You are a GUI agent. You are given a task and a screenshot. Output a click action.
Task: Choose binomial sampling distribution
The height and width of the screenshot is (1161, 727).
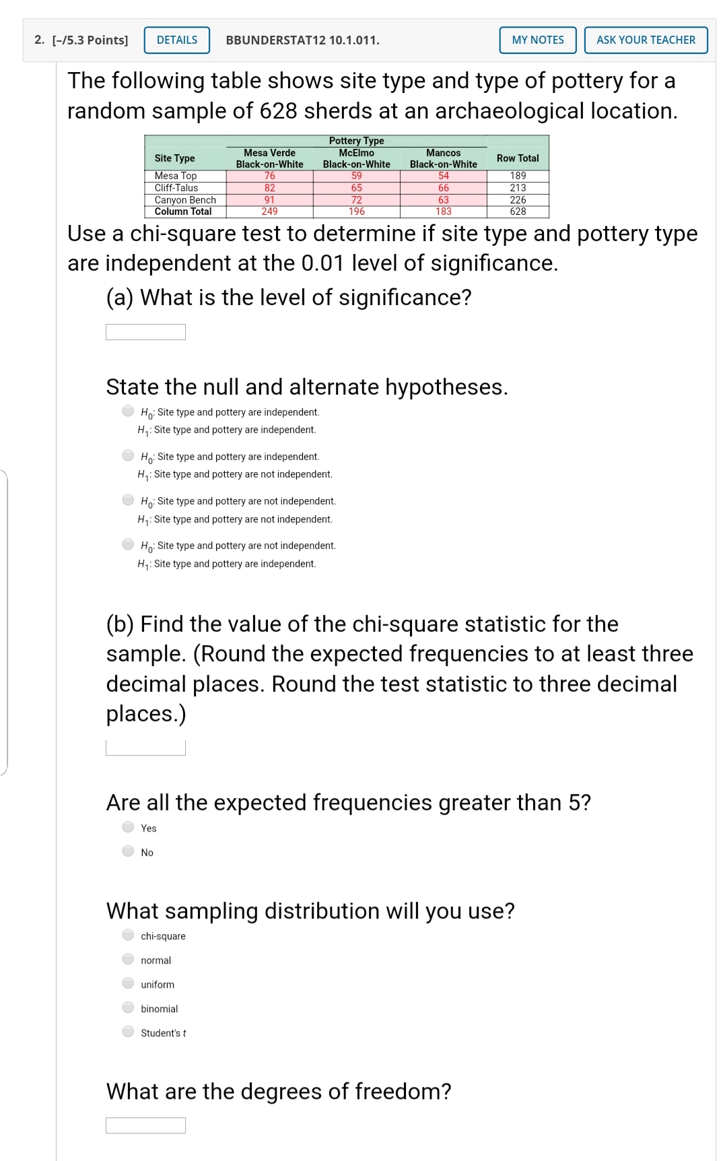pos(128,1007)
